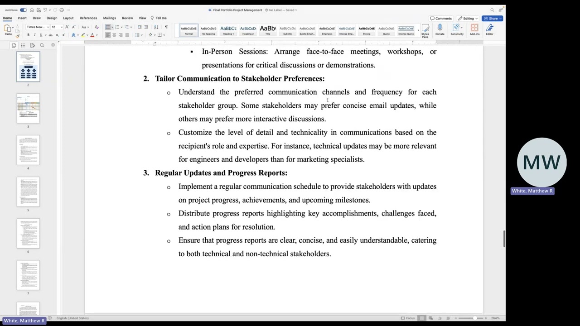
Task: Toggle bold formatting
Action: coord(28,35)
